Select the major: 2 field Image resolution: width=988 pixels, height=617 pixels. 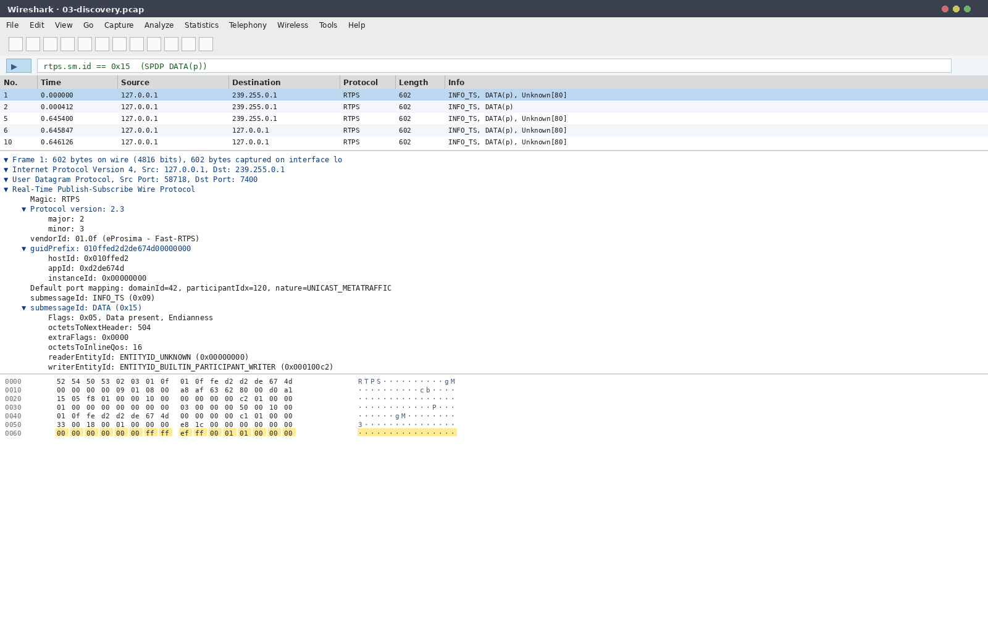tap(66, 219)
